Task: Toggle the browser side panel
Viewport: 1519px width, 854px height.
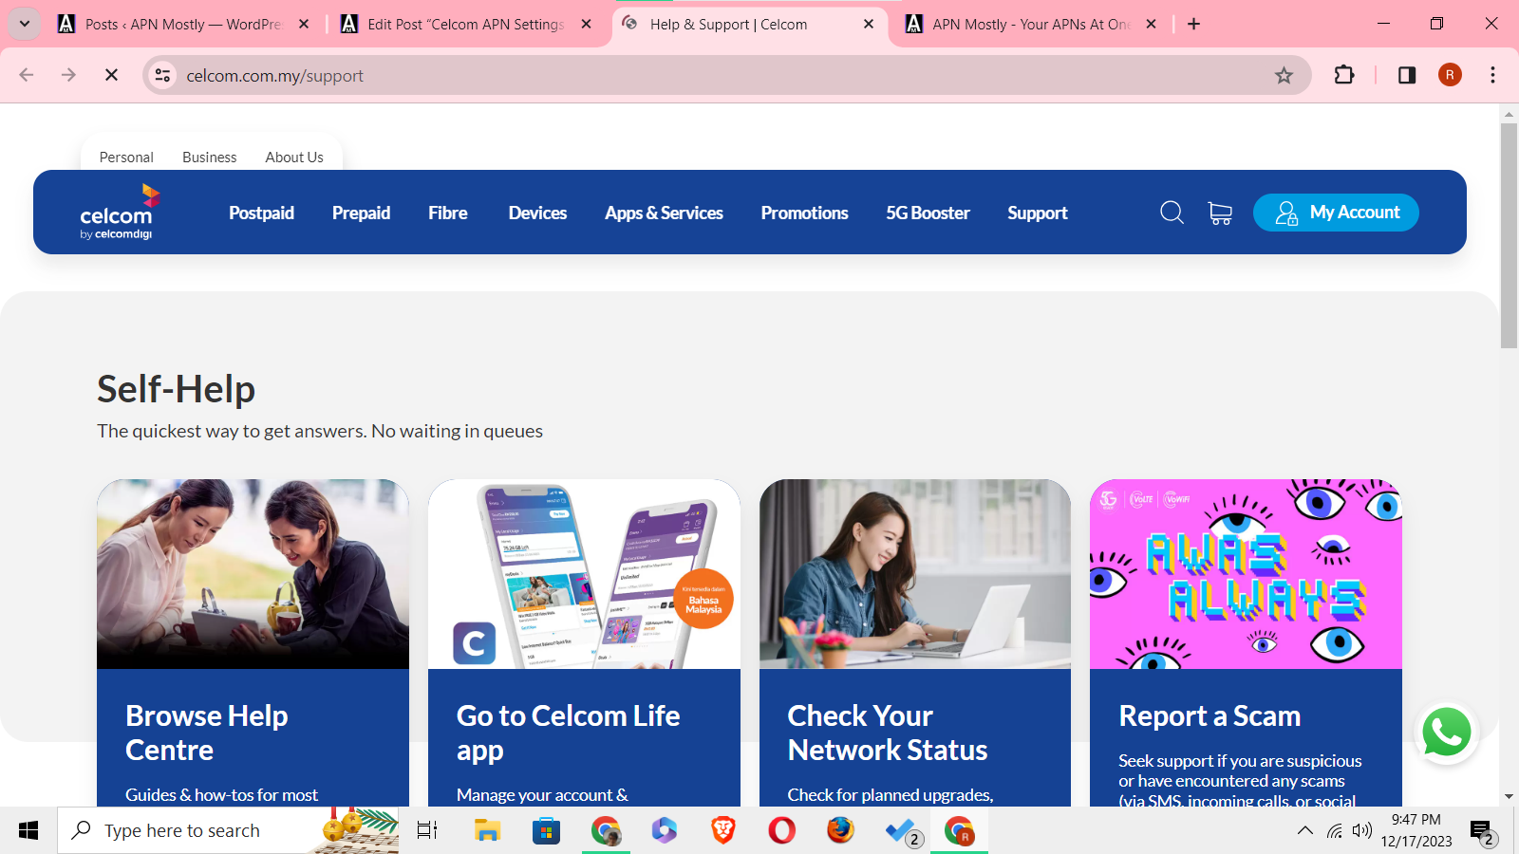Action: pos(1407,75)
